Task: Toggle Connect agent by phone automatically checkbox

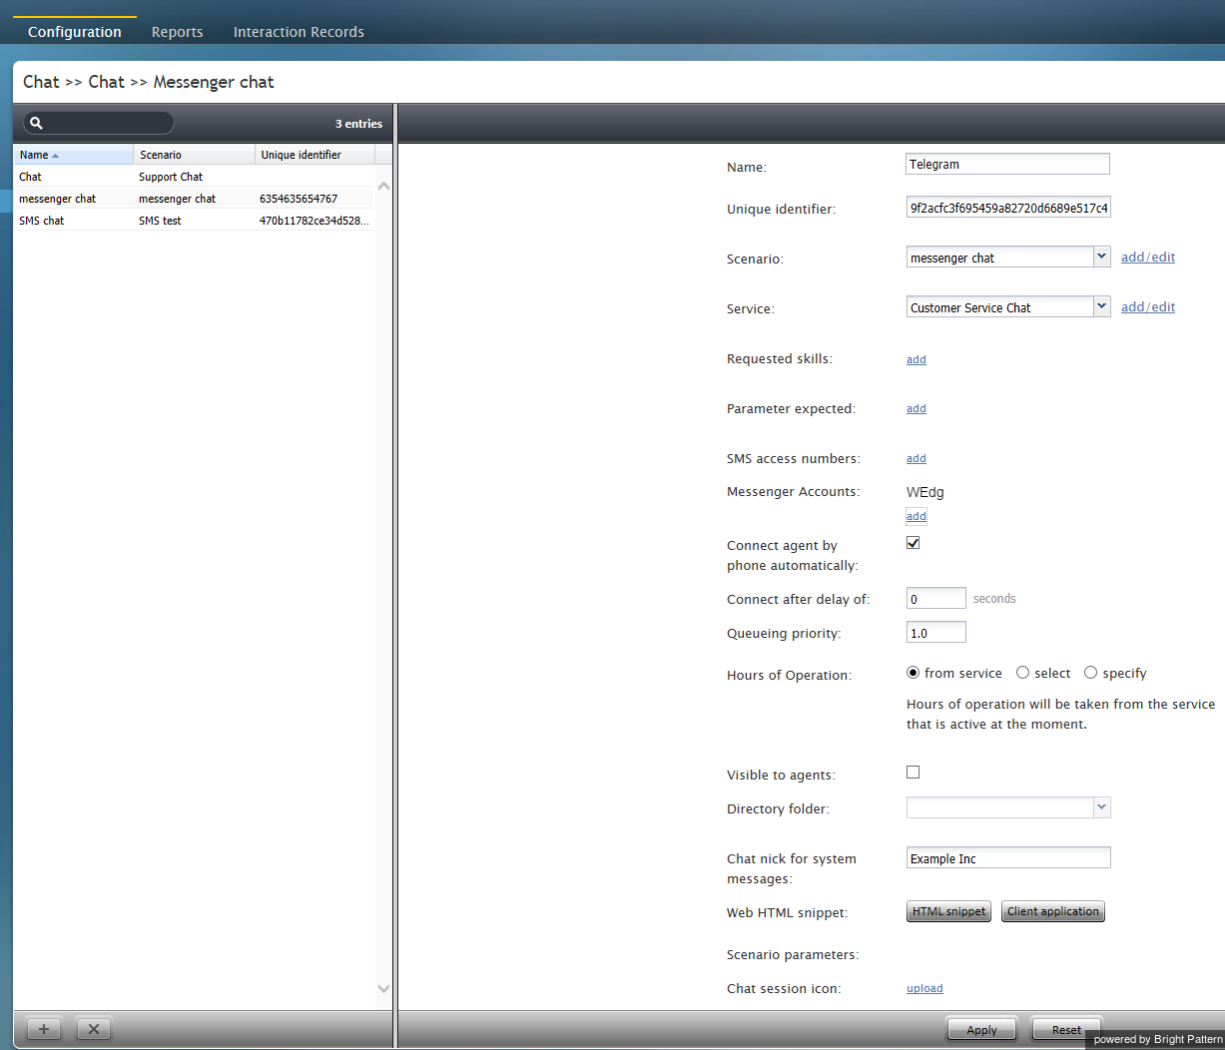Action: click(x=913, y=543)
